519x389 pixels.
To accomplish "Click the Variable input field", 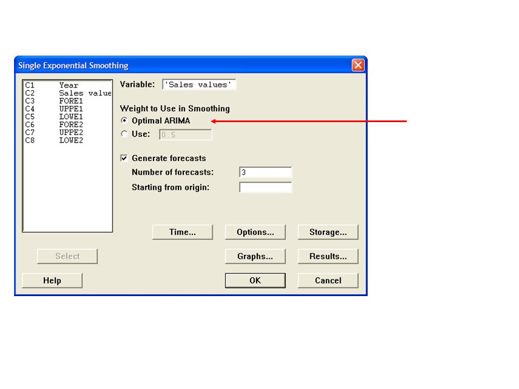I will click(x=199, y=85).
